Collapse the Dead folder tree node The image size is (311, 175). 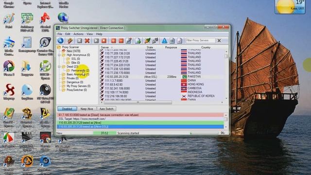click(59, 67)
